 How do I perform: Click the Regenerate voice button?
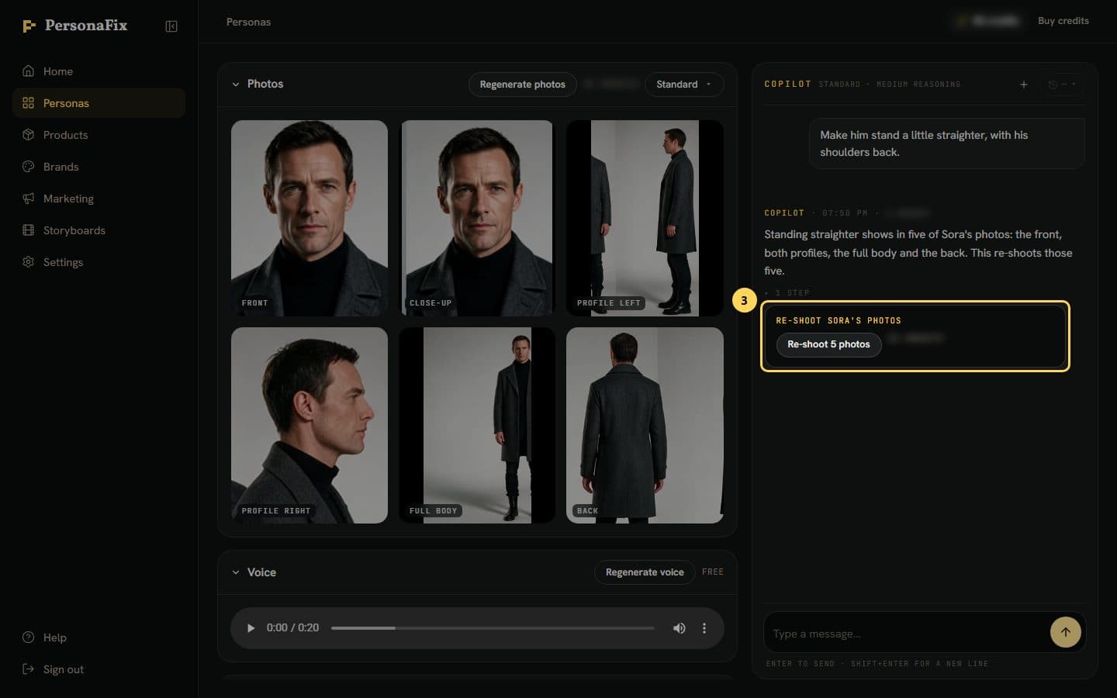tap(645, 572)
